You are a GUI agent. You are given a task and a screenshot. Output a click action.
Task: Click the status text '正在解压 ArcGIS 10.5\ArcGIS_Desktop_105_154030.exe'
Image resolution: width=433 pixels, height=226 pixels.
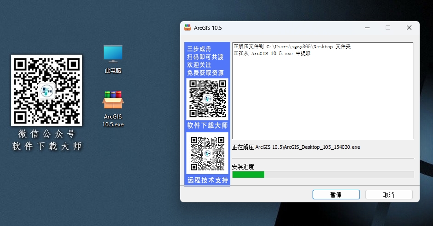tap(296, 147)
